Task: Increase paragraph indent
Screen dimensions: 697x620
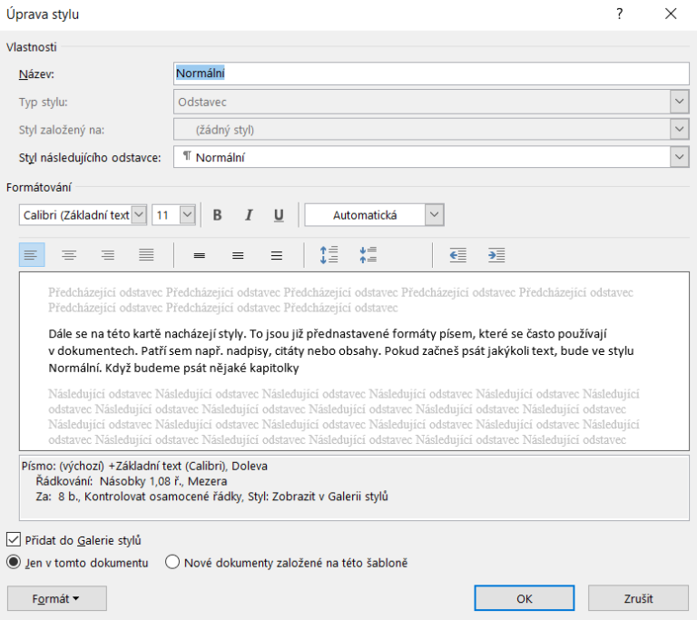Action: tap(496, 255)
